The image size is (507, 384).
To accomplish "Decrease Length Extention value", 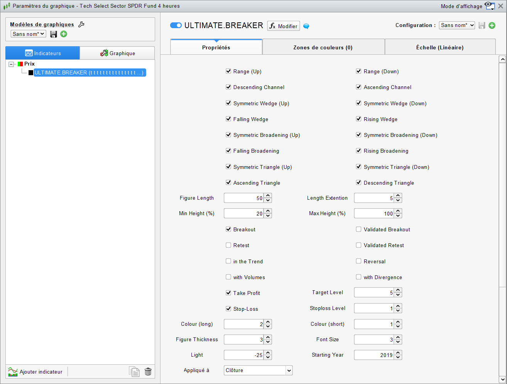I will [x=398, y=200].
